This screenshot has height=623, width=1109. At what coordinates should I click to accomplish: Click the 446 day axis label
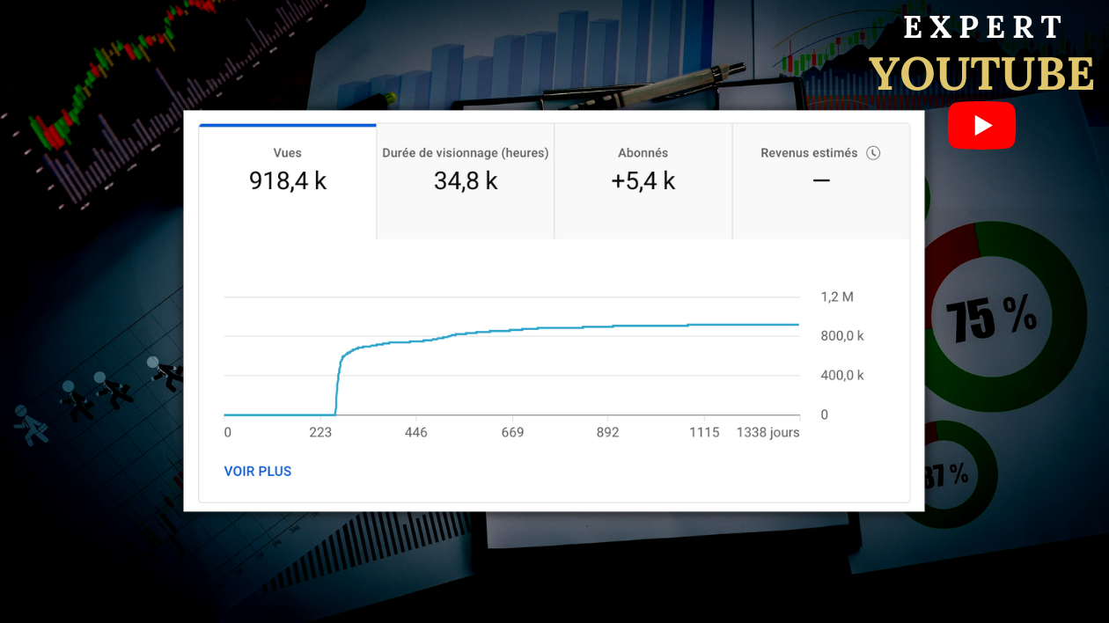[x=415, y=433]
